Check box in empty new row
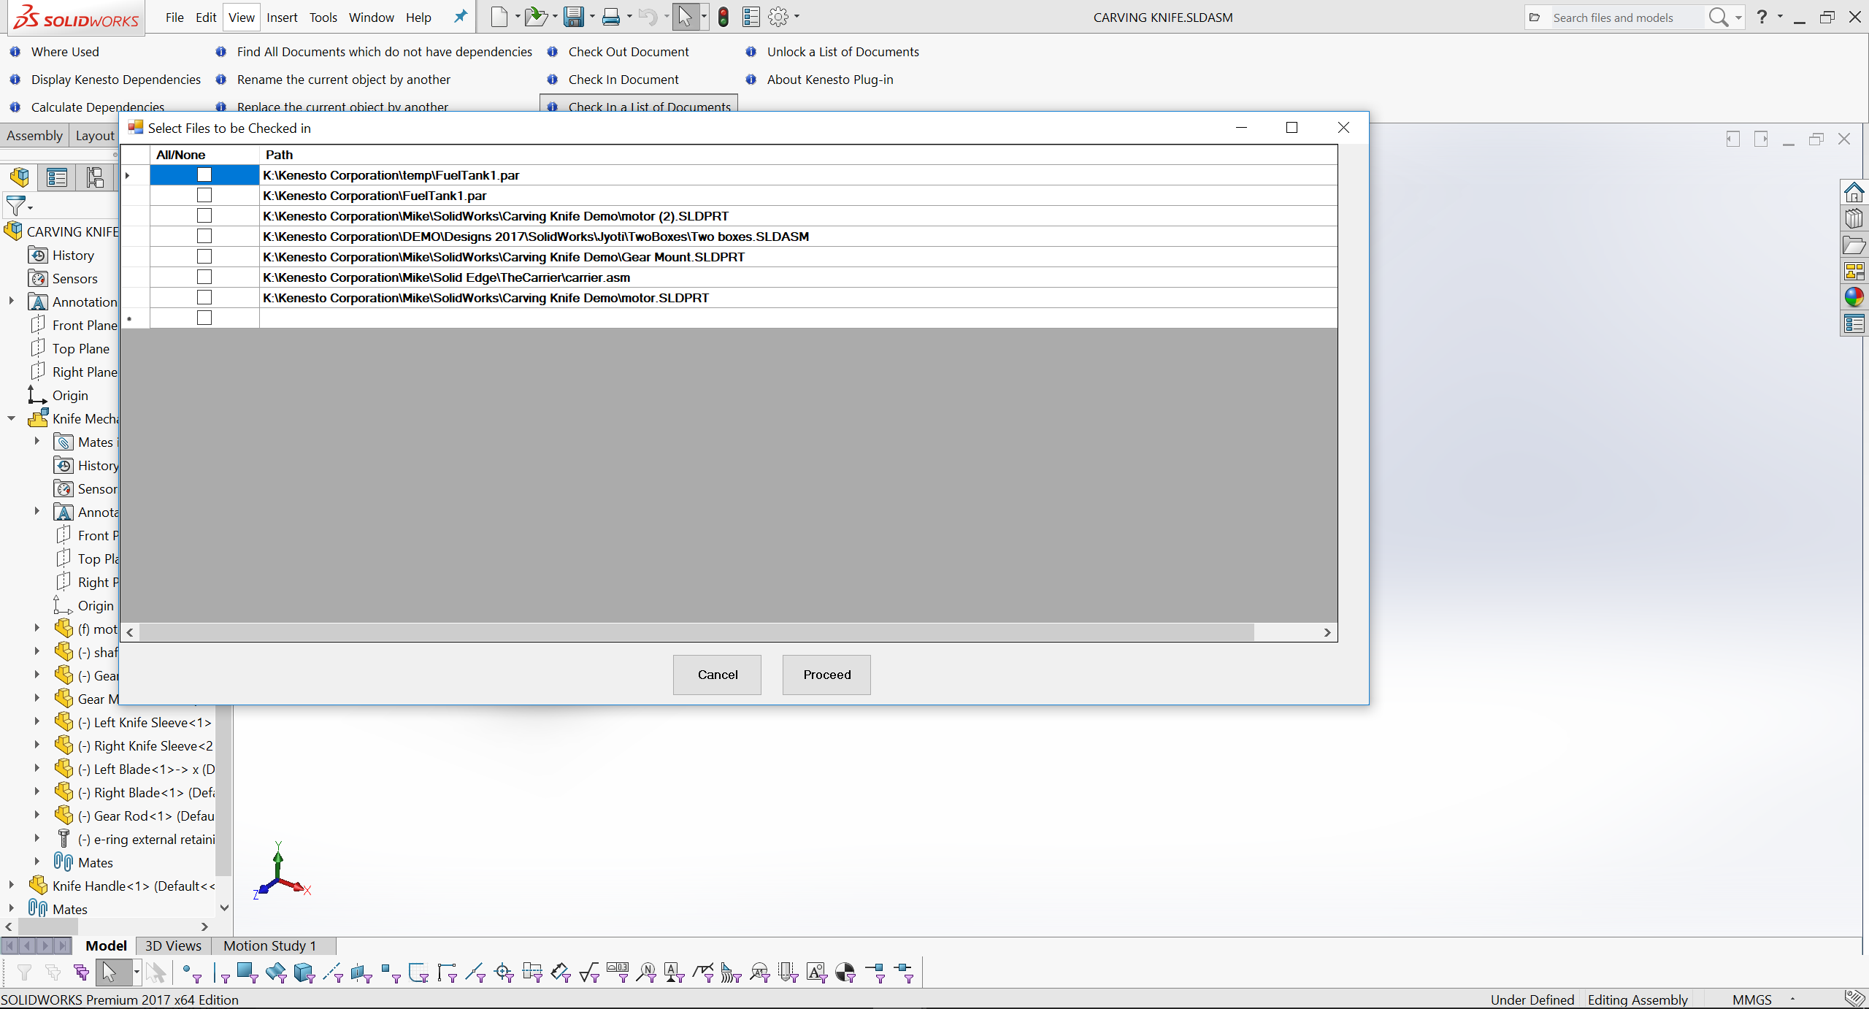 (x=204, y=318)
